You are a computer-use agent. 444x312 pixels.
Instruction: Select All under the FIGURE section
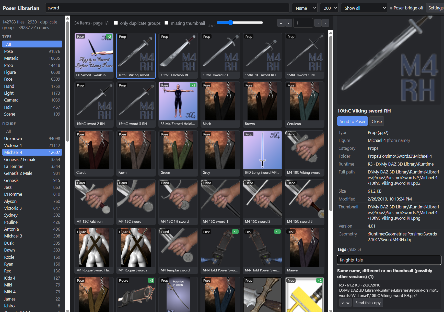[32, 131]
